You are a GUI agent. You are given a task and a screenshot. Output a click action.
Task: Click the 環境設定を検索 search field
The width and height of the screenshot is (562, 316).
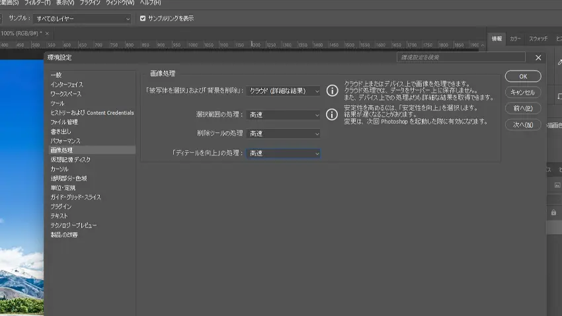click(461, 58)
